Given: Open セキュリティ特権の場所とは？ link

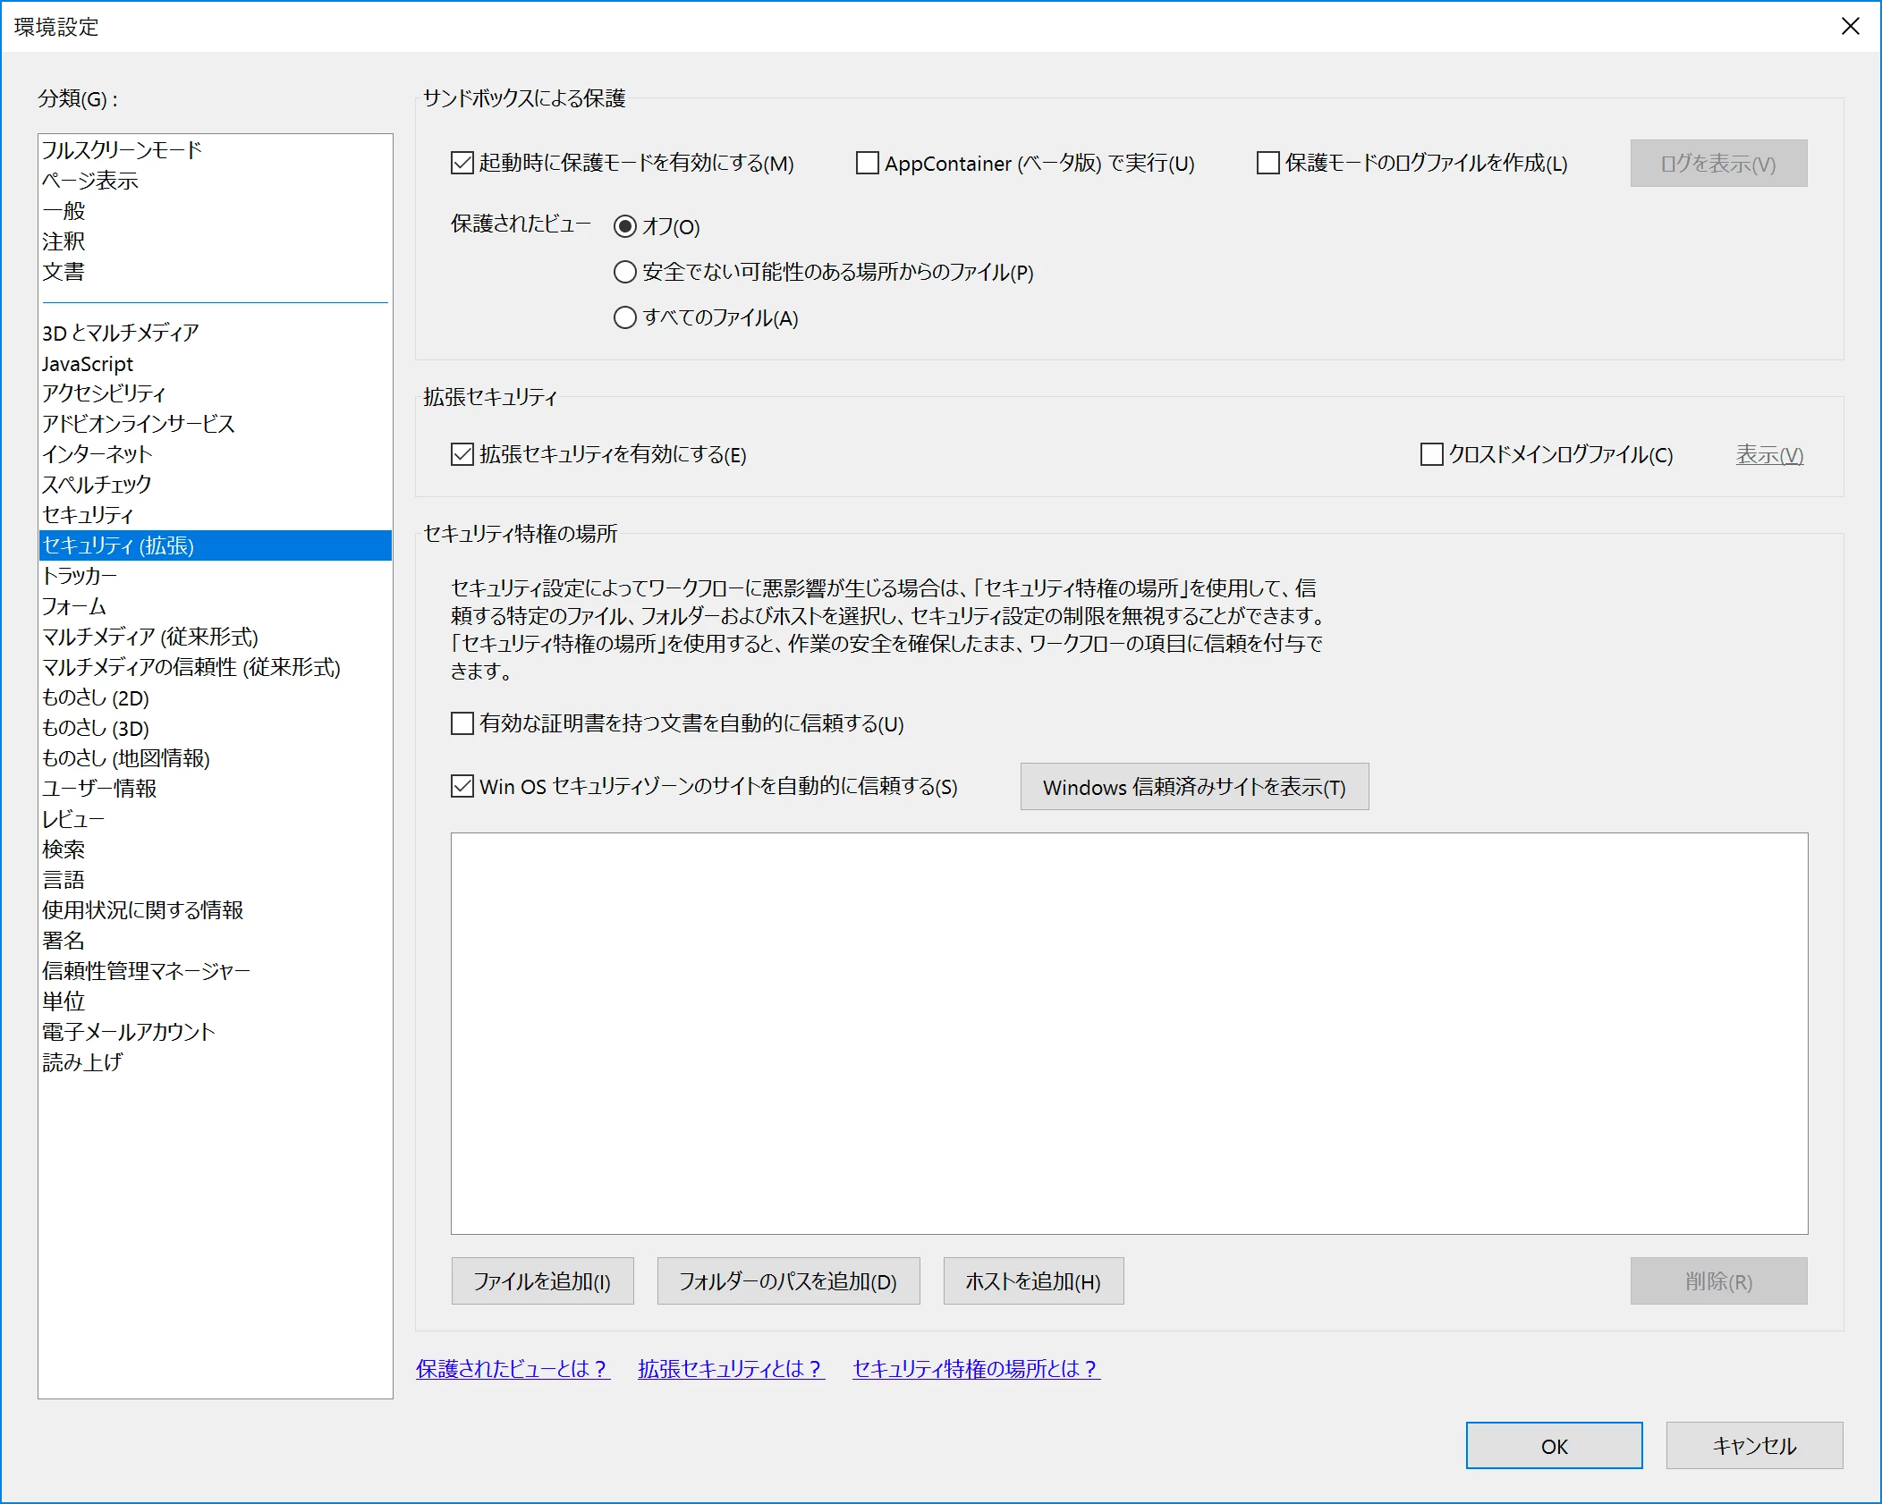Looking at the screenshot, I should click(x=975, y=1369).
